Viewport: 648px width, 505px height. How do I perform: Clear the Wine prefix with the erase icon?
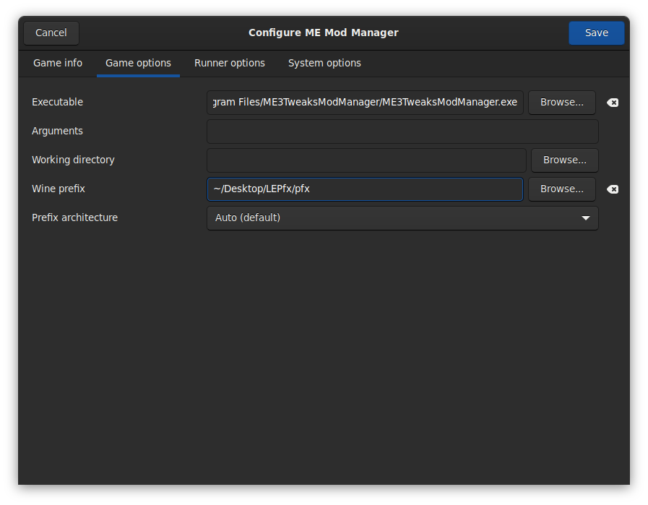pos(613,189)
